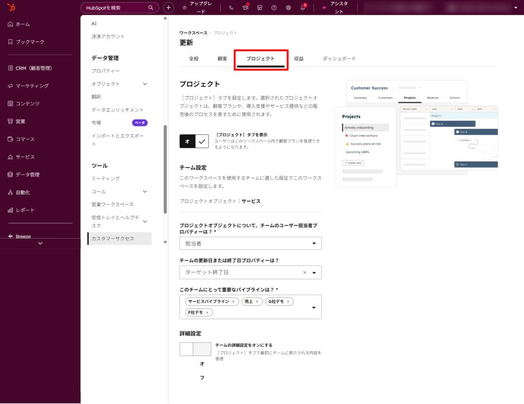
Task: Toggle the プロジェクト tab display switch
Action: coord(194,141)
